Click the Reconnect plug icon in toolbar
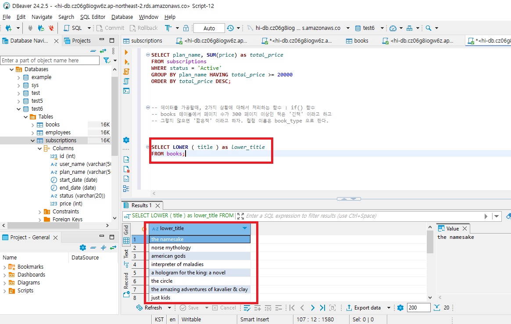This screenshot has width=511, height=324. 41,28
